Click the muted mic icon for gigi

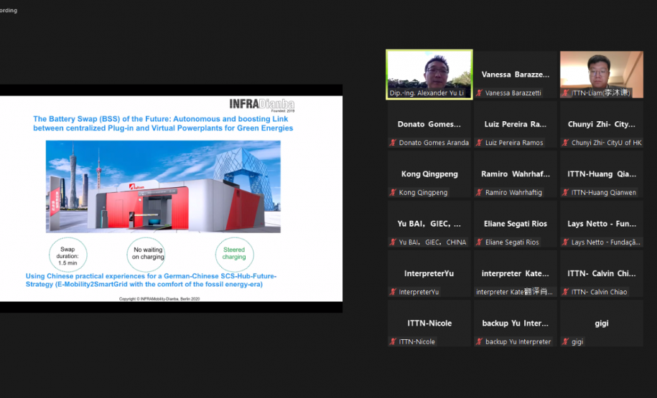click(565, 341)
